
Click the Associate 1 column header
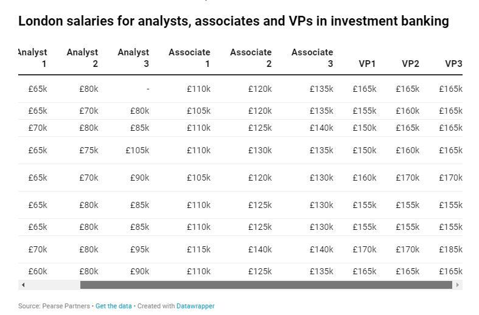coord(189,58)
